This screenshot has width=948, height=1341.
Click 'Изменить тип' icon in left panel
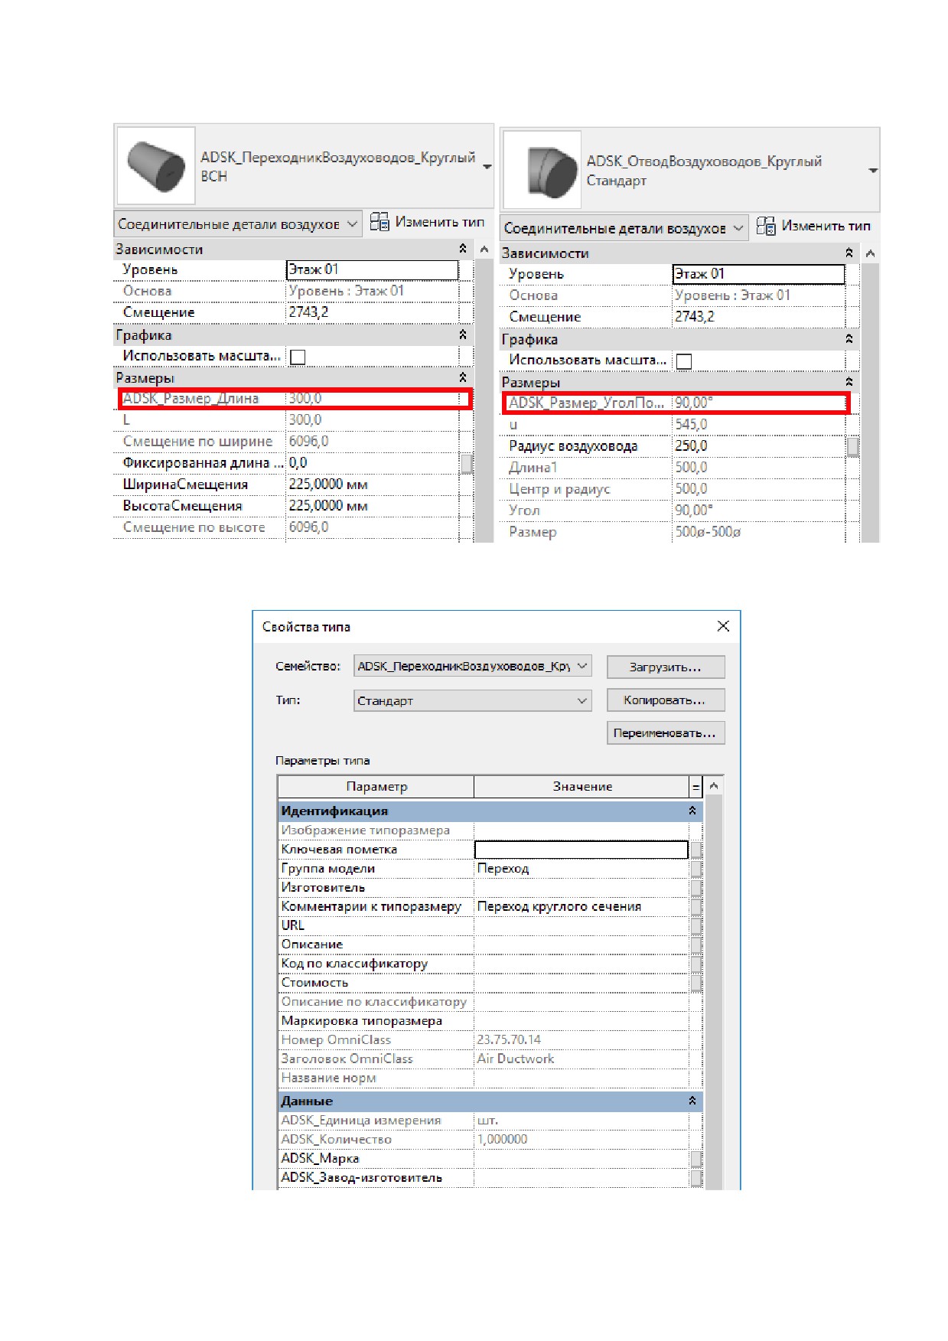click(x=380, y=222)
